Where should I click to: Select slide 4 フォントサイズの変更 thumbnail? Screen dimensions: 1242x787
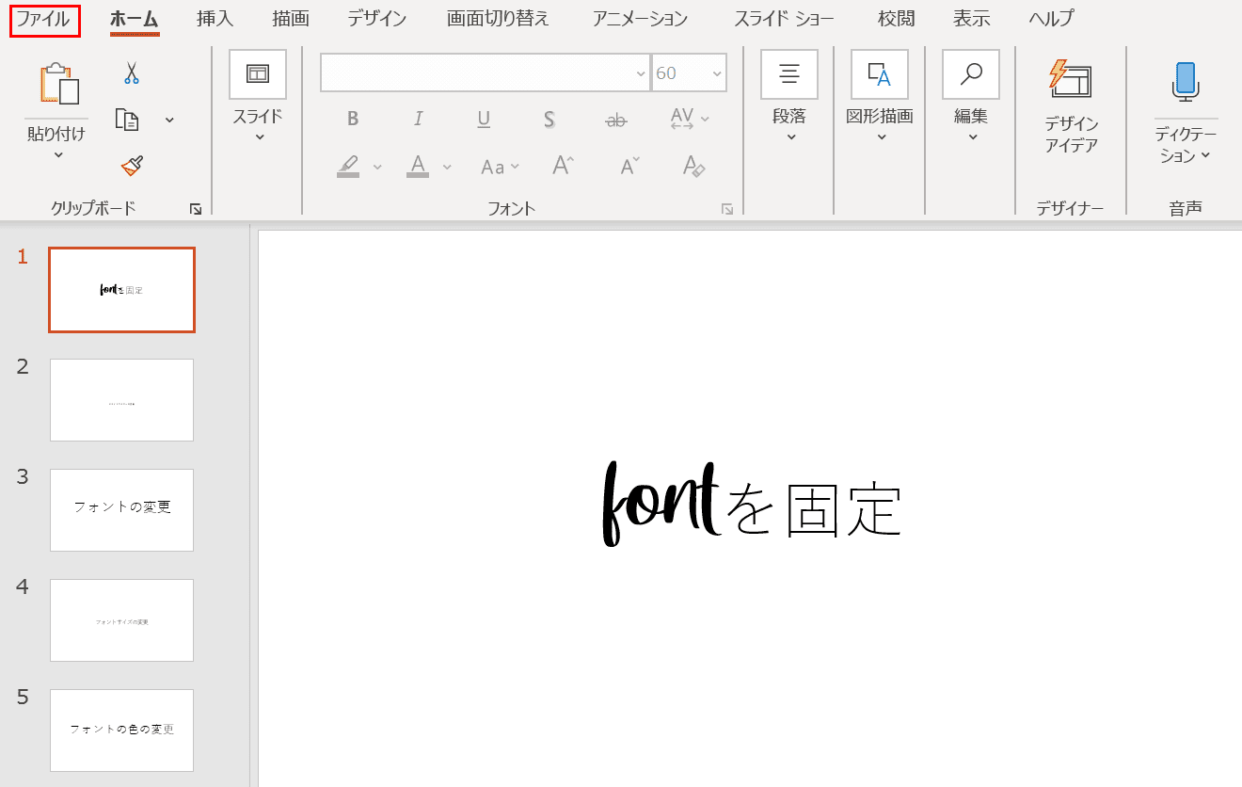[121, 620]
